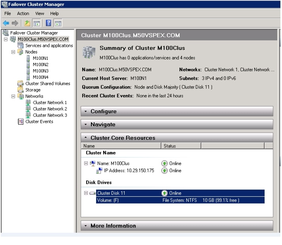Click the Online status icon for IP Address

click(x=165, y=171)
